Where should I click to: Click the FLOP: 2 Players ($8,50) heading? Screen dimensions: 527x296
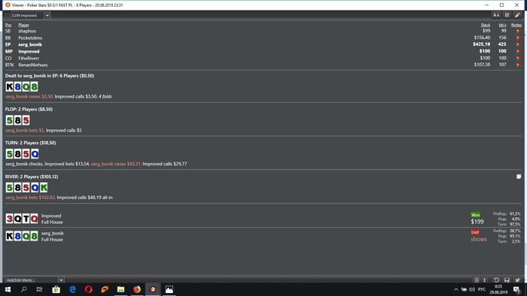(x=29, y=109)
